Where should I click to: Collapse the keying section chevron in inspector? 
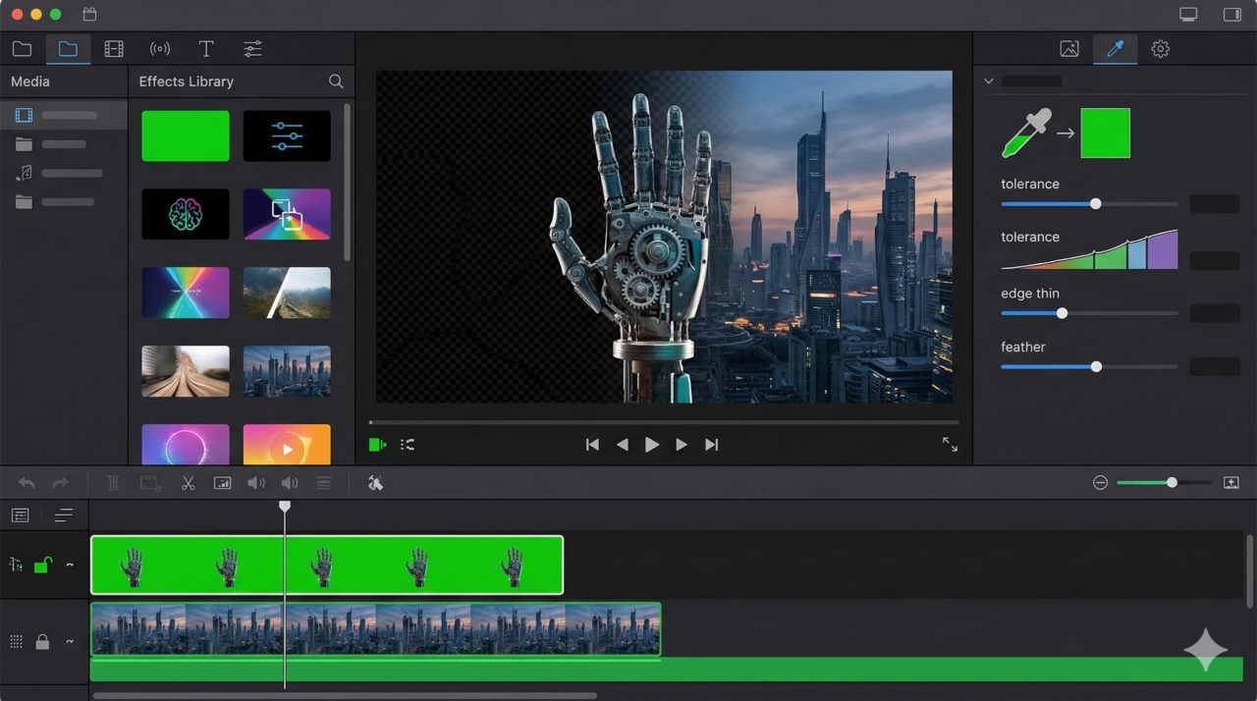989,81
